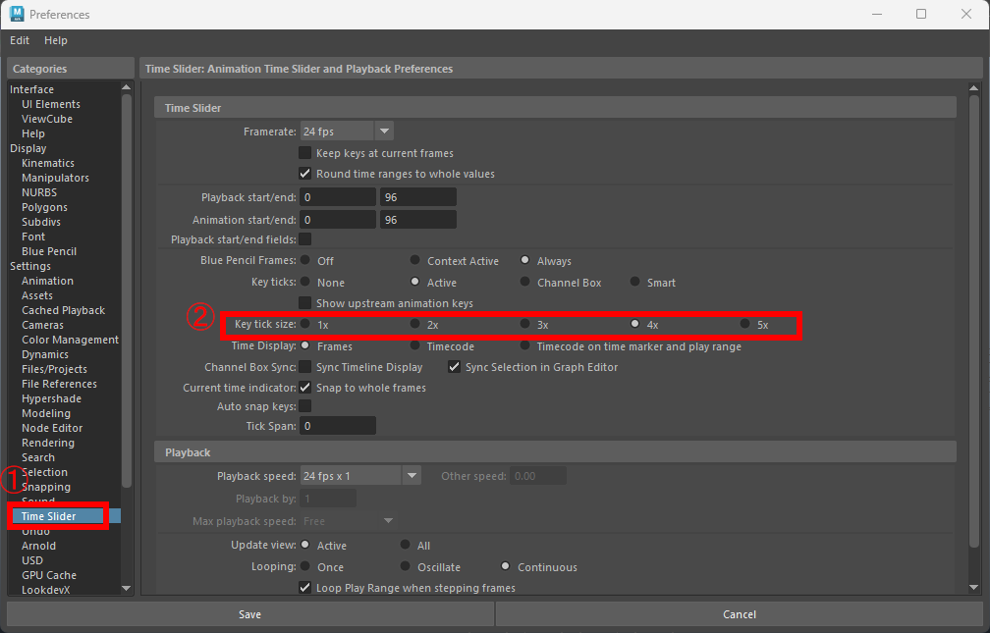Open the Help menu
Screen dimensions: 990x633
[56, 40]
